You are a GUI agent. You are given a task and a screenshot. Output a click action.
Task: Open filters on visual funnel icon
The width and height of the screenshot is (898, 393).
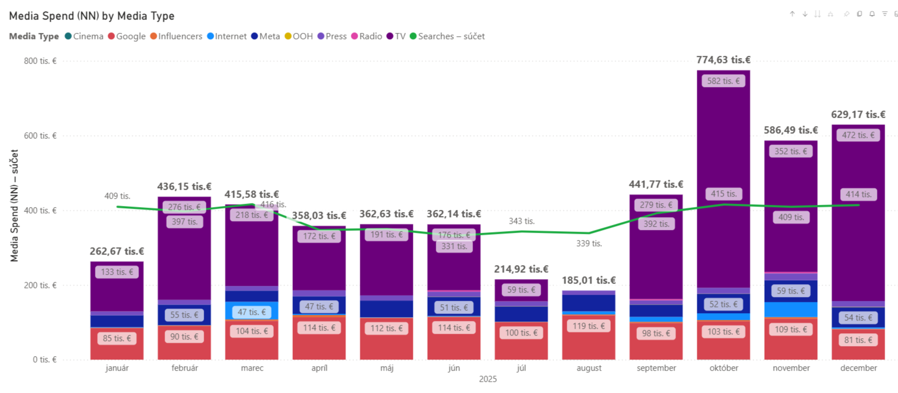[885, 14]
